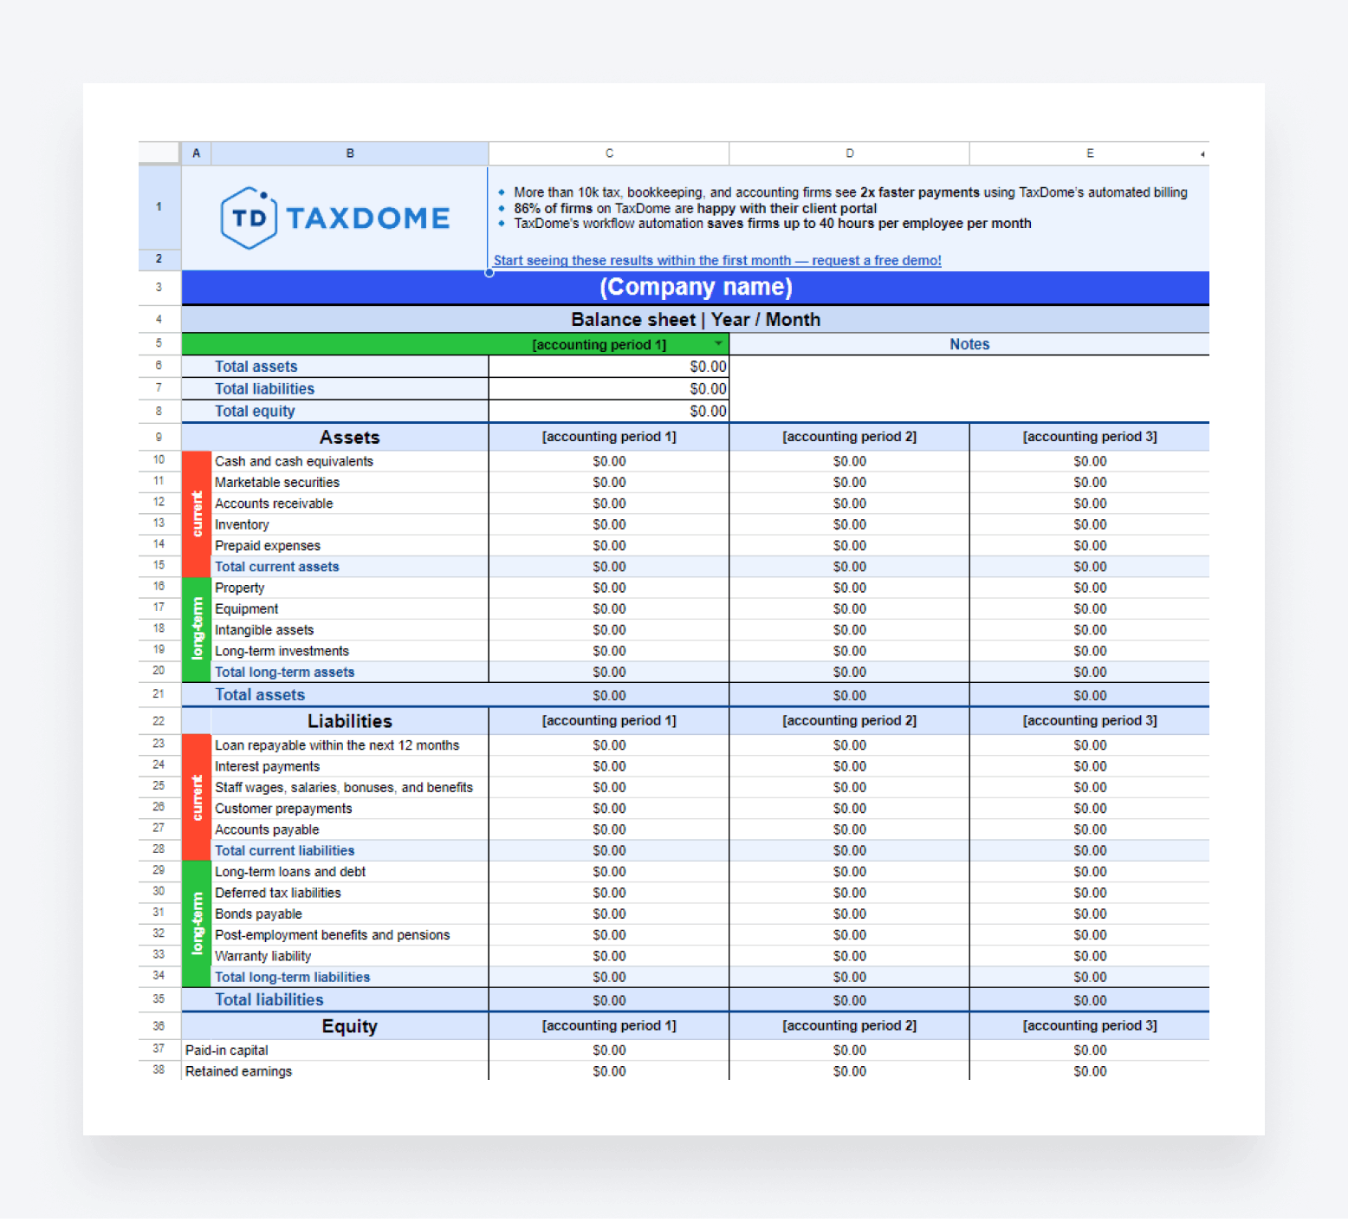Click the green 'long-term' liabilities category bar

[x=197, y=924]
